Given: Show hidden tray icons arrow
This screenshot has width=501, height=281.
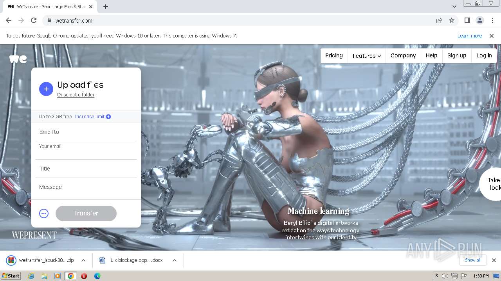Looking at the screenshot, I should click(436, 276).
